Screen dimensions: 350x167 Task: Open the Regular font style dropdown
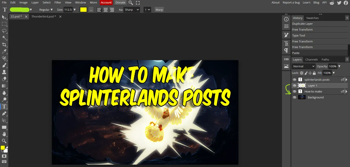pyautogui.click(x=46, y=10)
